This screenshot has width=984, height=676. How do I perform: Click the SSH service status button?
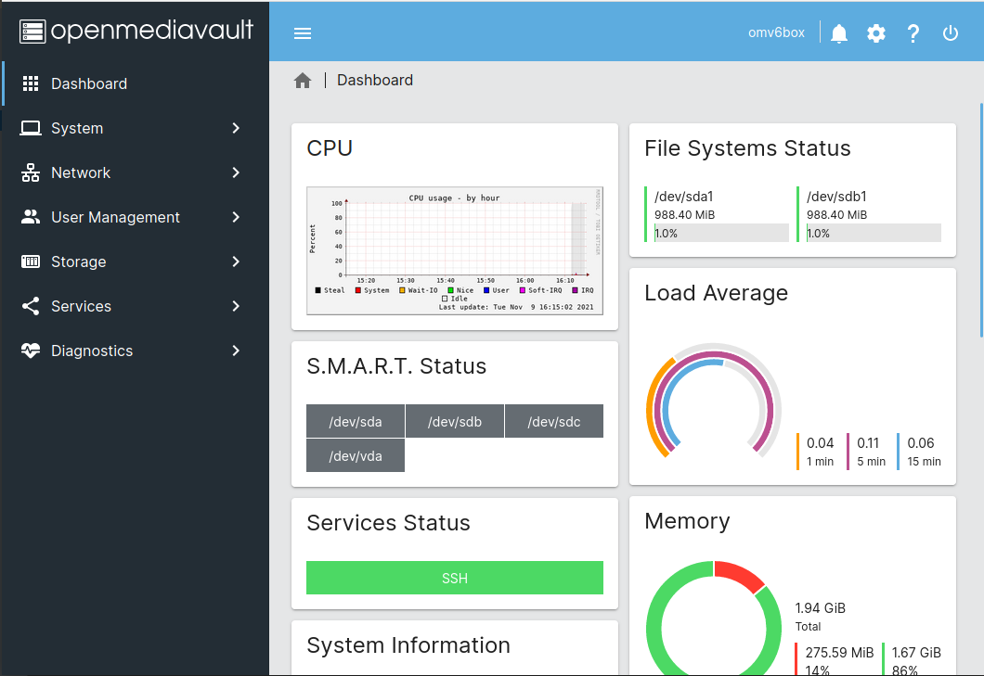click(x=454, y=578)
